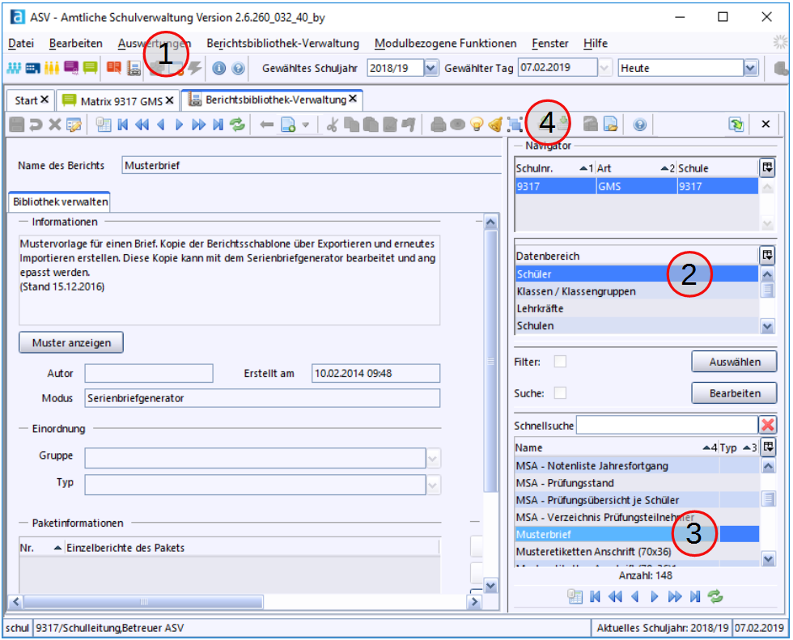Click in the Schnellsuche input field
Viewport: 793px width, 640px height.
point(667,425)
